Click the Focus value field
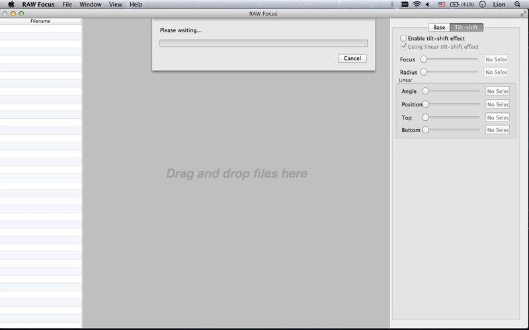529x330 pixels. pos(495,59)
